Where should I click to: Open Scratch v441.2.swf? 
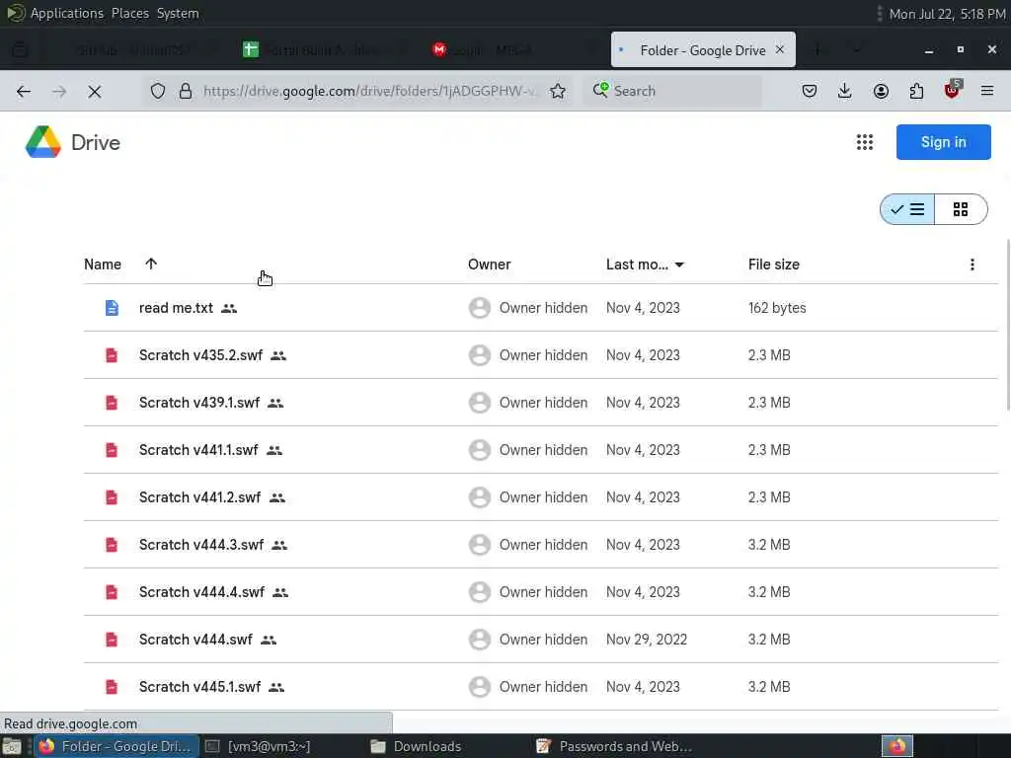199,497
